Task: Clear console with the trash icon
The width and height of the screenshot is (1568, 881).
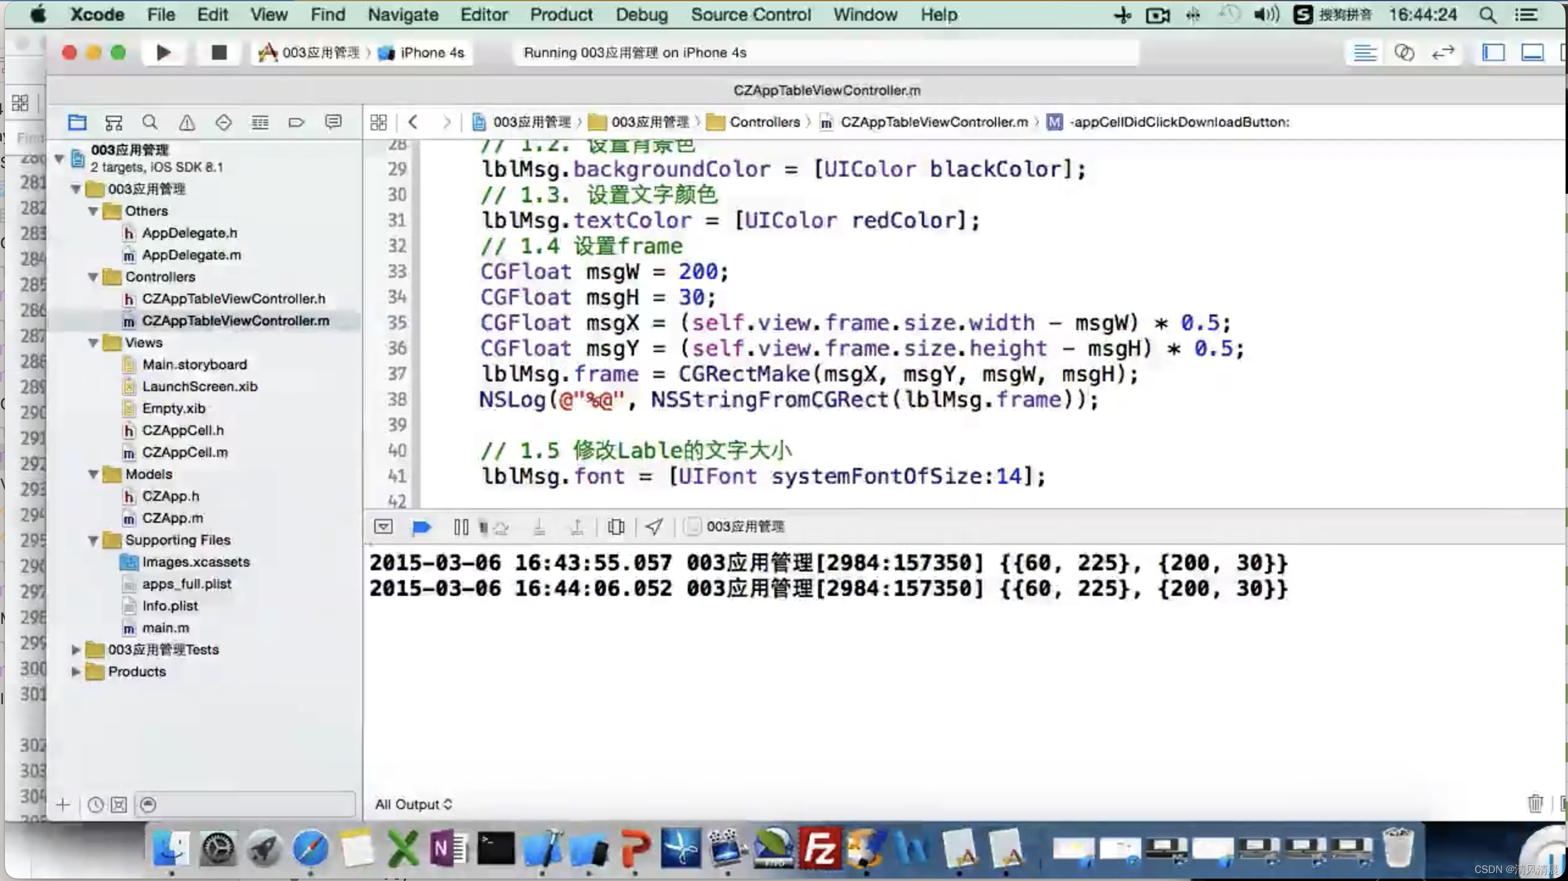Action: point(1536,804)
